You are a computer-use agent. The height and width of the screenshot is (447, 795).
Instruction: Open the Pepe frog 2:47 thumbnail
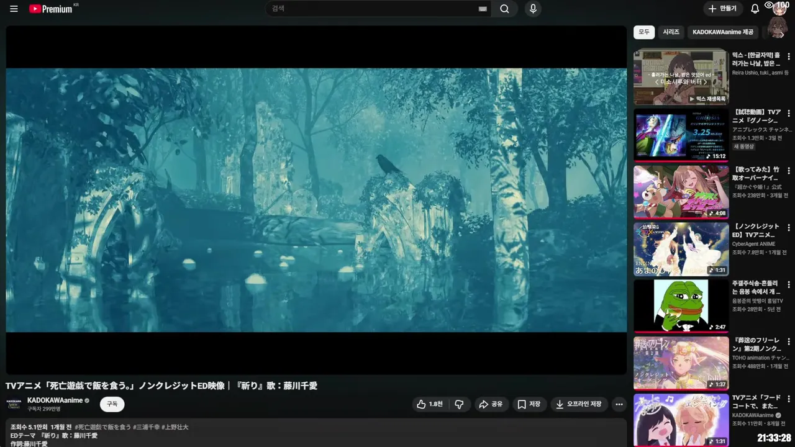pyautogui.click(x=681, y=305)
